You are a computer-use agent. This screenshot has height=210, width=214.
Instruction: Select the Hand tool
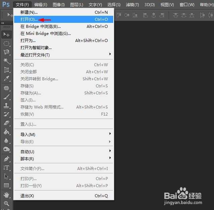(6, 195)
